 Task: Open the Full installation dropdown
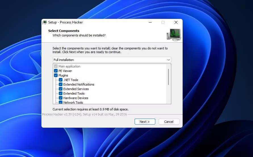(x=112, y=60)
